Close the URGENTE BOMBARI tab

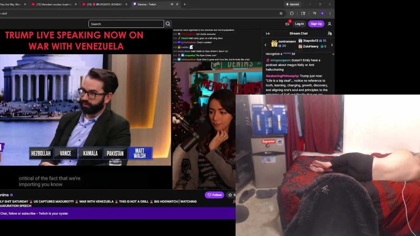click(x=126, y=4)
